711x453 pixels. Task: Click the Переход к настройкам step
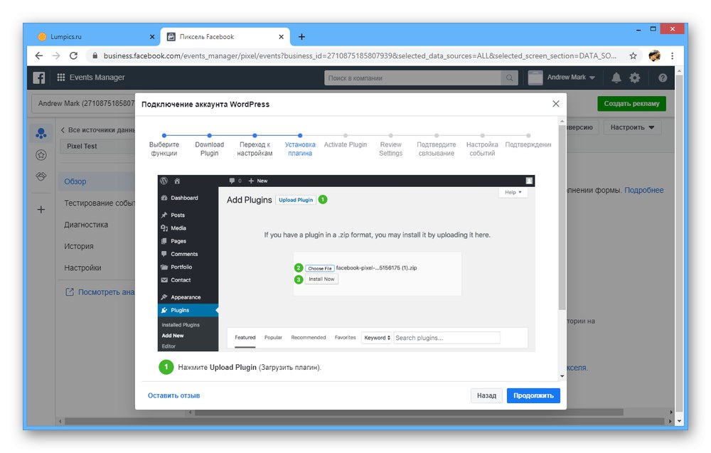point(255,149)
